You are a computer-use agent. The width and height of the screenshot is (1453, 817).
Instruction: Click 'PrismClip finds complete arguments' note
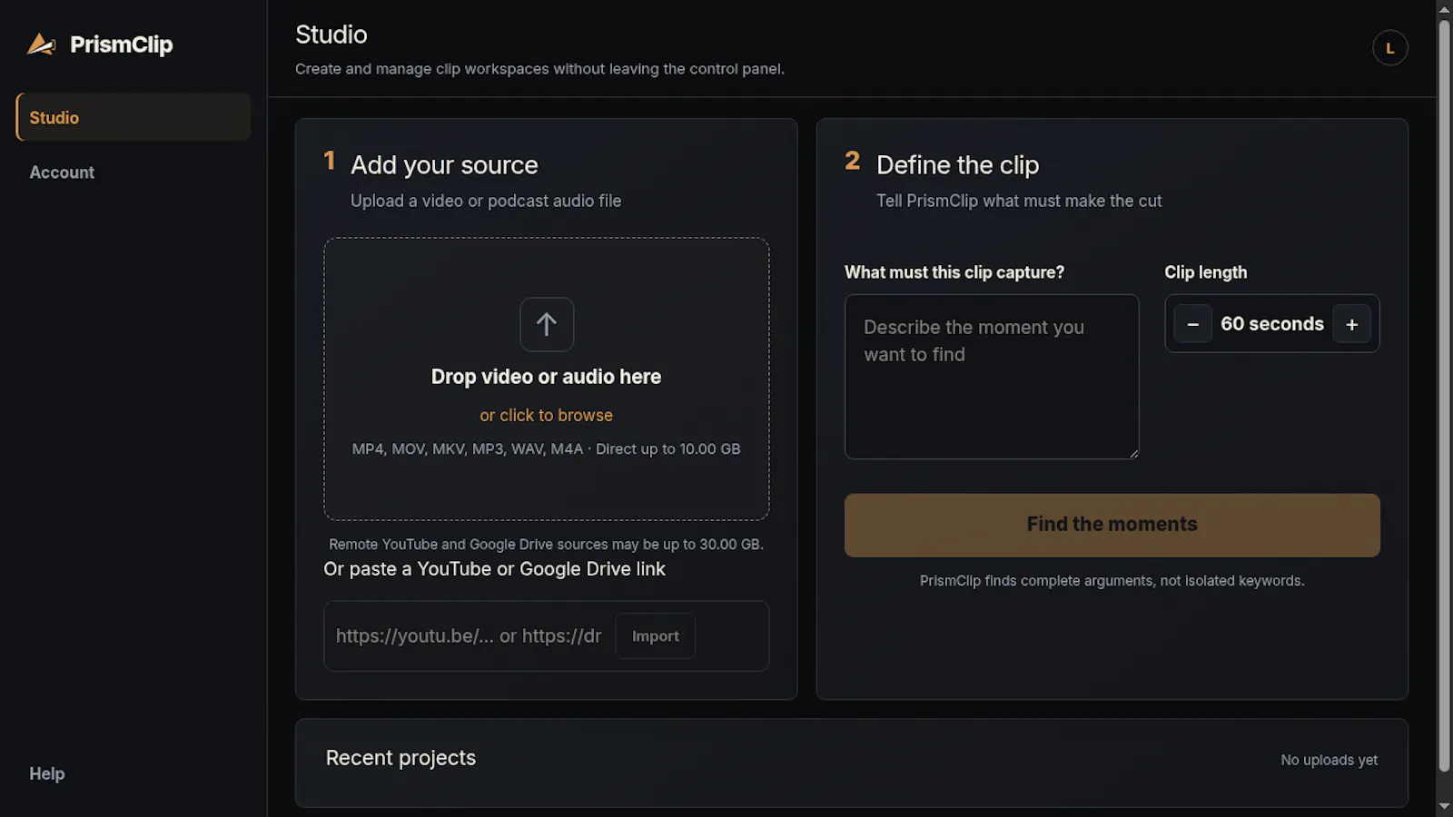1112,581
